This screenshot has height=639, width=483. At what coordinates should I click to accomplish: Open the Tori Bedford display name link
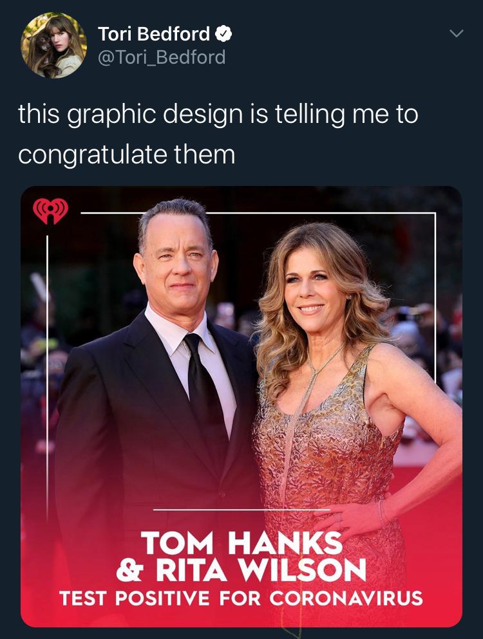pyautogui.click(x=154, y=34)
